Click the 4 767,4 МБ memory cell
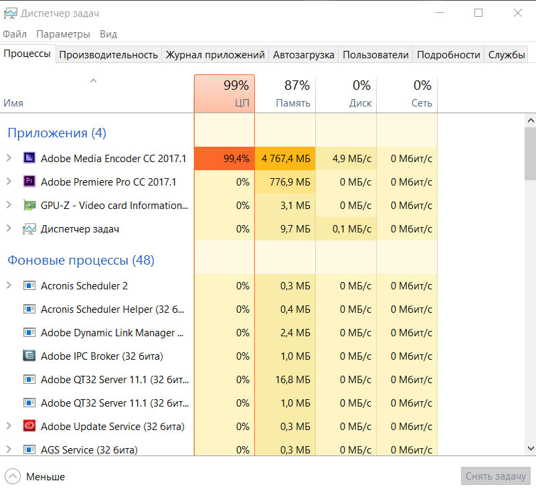The image size is (536, 493). (x=285, y=158)
